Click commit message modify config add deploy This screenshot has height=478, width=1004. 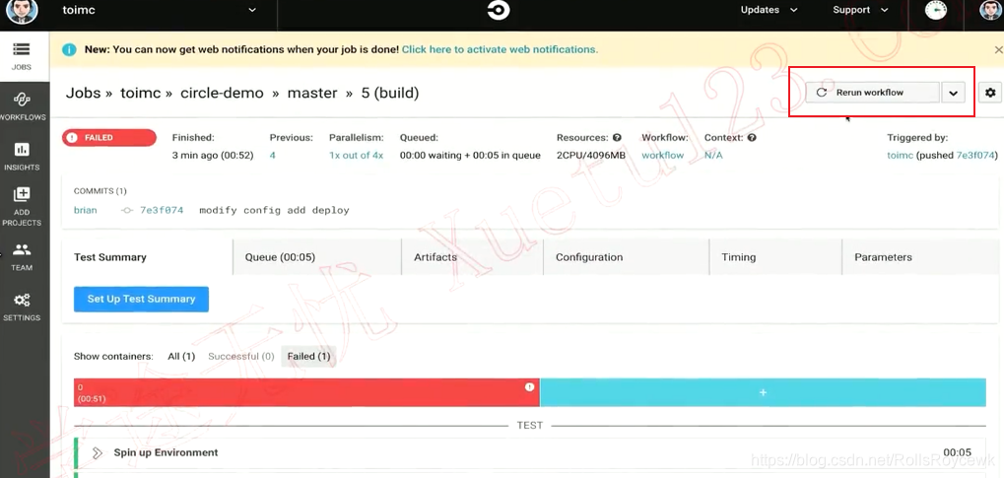pos(274,210)
